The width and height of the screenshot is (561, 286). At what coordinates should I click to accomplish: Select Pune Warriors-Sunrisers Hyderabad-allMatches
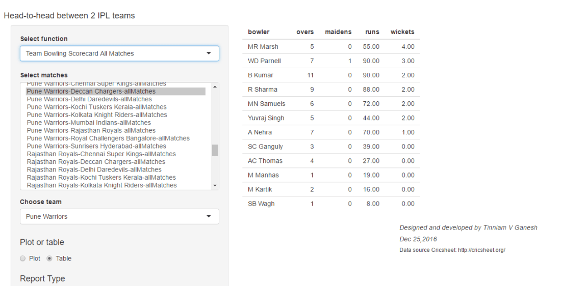[96, 146]
